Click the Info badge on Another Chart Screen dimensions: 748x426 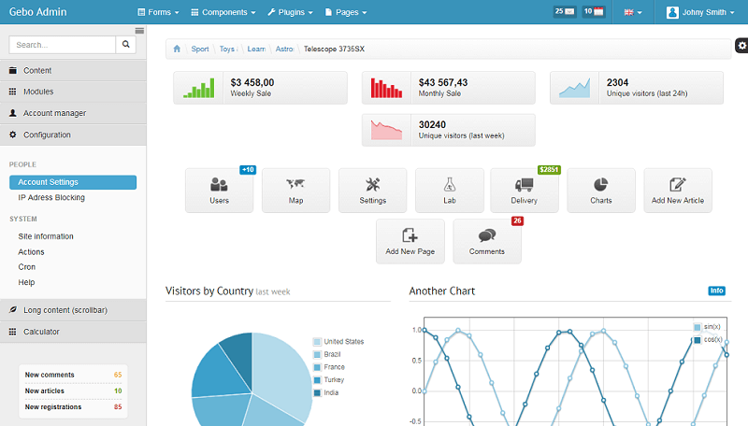716,291
